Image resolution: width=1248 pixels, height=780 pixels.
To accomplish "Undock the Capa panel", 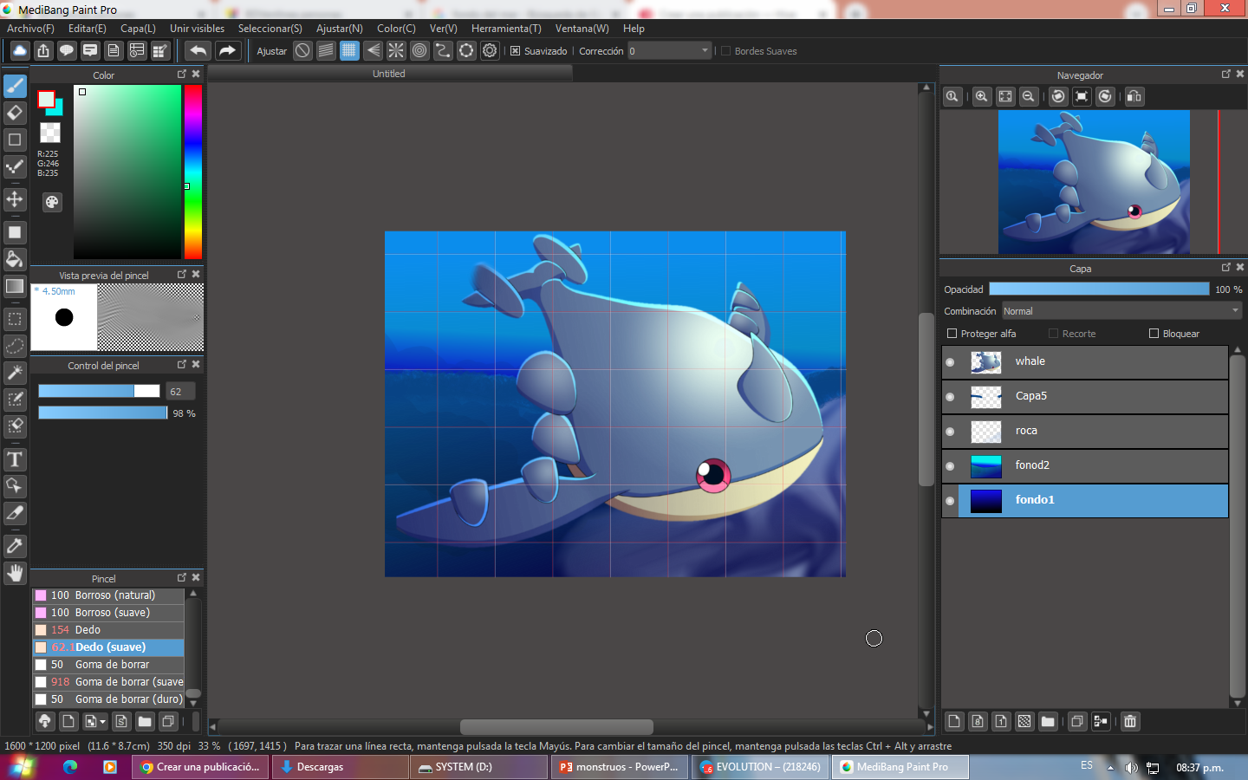I will click(1226, 268).
